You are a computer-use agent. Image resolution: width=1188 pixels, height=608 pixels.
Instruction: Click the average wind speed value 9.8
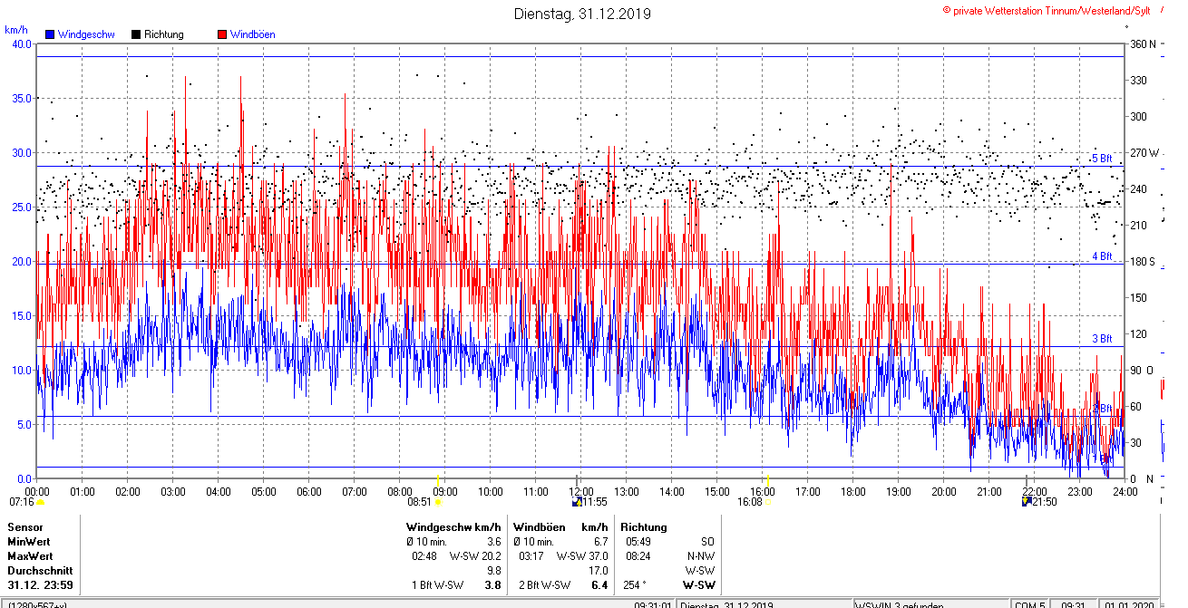[494, 571]
